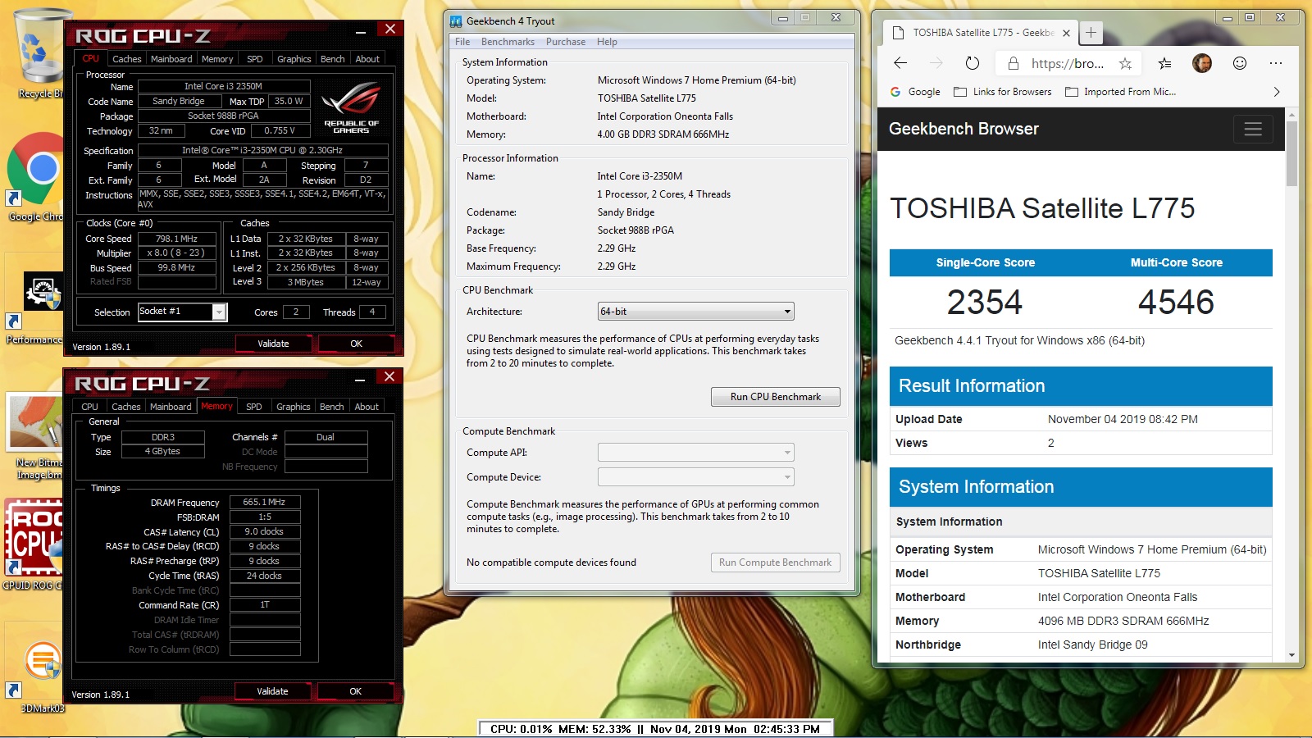Launch the CPUID ROG CPU-Z desktop shortcut
Image resolution: width=1312 pixels, height=738 pixels.
coord(34,544)
